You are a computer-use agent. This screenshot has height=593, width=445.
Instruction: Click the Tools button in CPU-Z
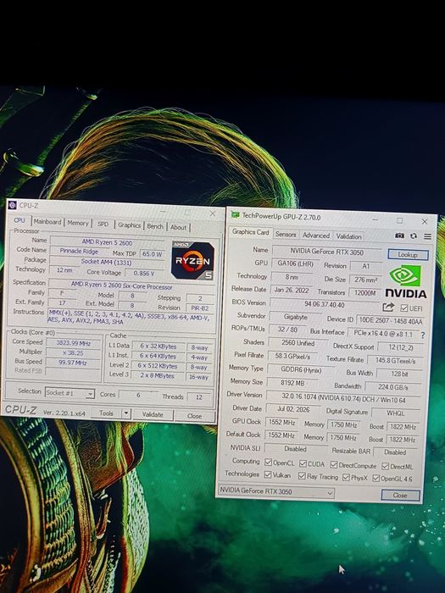tap(106, 413)
